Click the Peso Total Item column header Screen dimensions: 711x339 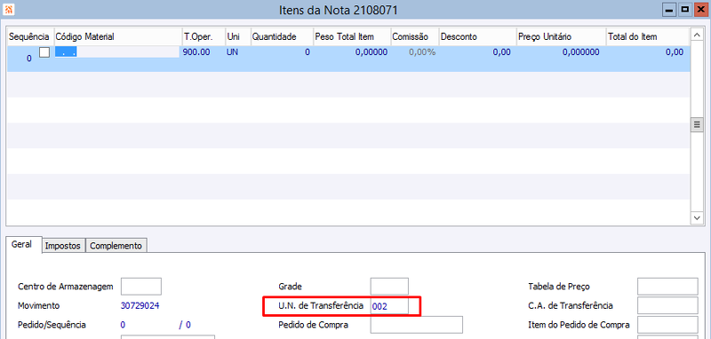[x=351, y=36]
